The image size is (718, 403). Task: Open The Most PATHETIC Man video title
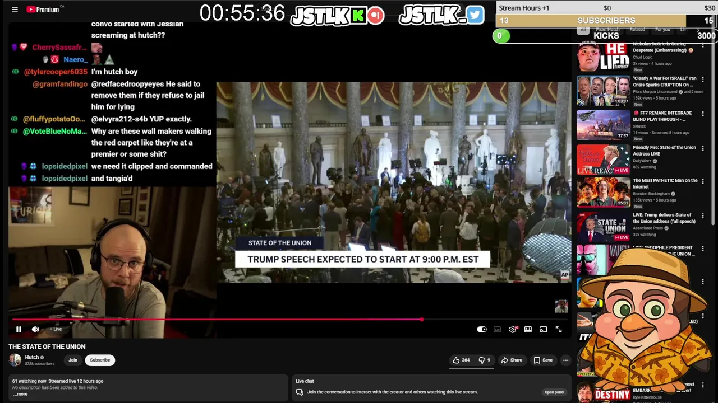click(x=665, y=184)
